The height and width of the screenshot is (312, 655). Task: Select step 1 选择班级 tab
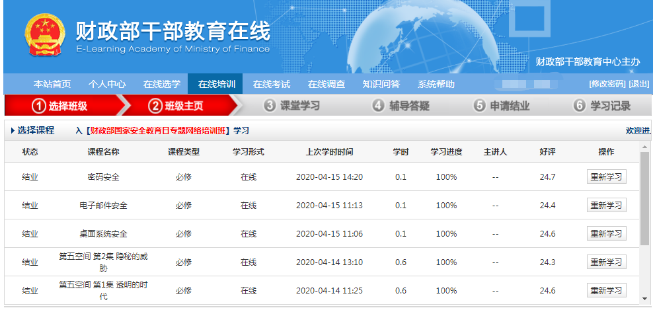[x=61, y=106]
